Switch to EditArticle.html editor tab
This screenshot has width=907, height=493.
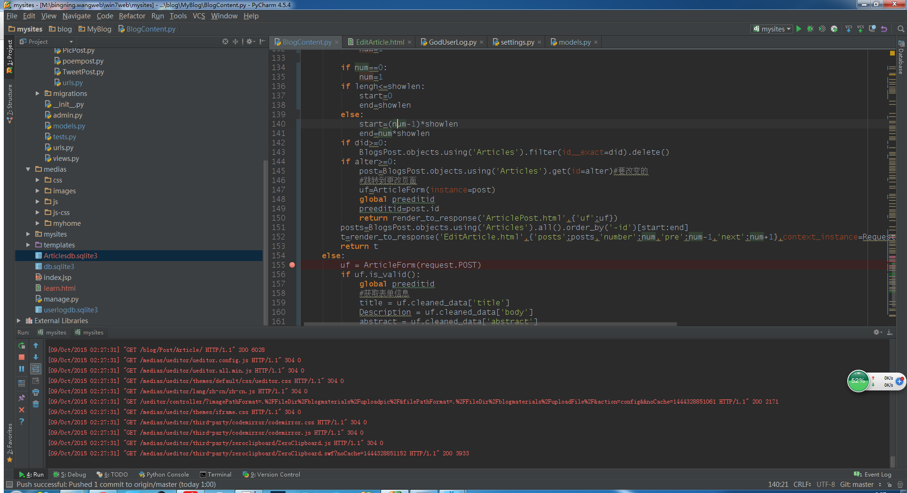click(380, 42)
